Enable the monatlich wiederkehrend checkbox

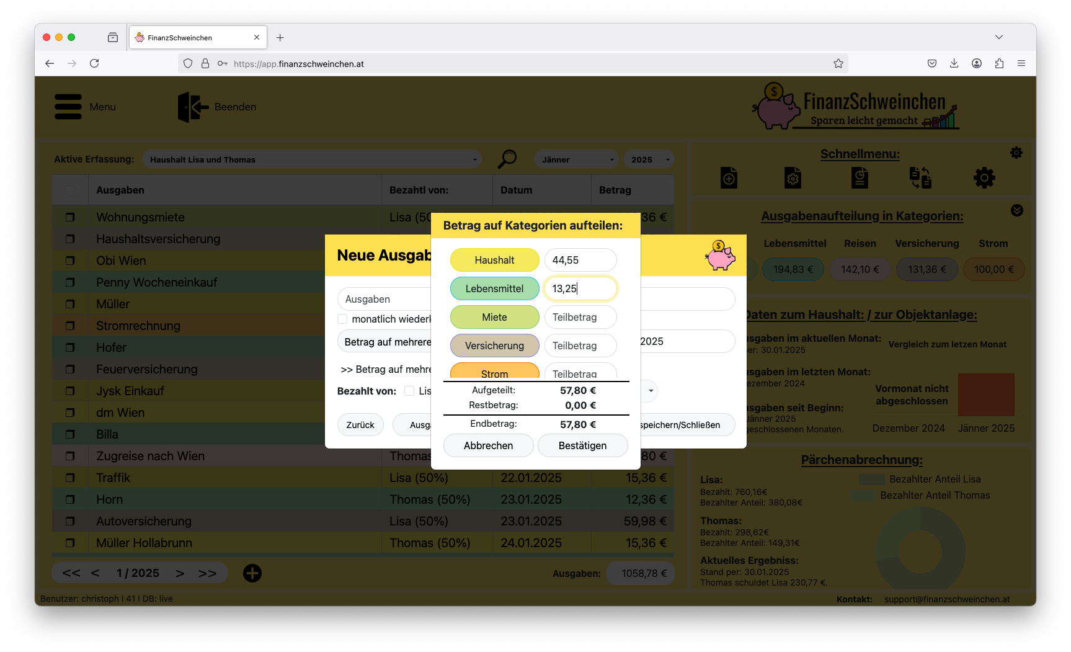[x=342, y=319]
